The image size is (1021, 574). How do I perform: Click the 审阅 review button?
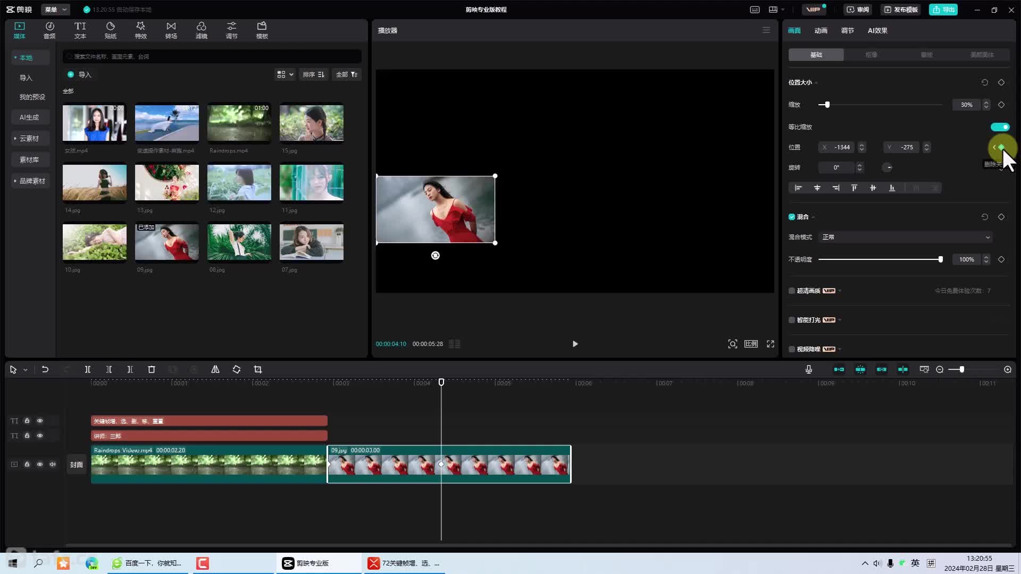(858, 10)
